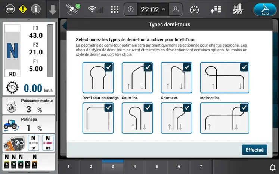Open the yellow warning alerts icon
The width and height of the screenshot is (279, 174).
23,9
